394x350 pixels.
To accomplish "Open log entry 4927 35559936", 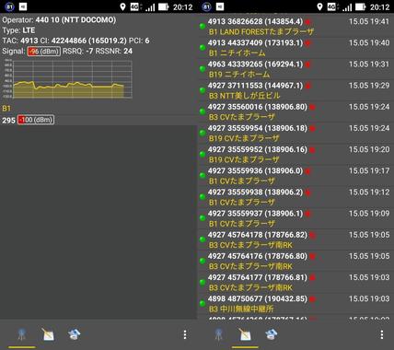I will [295, 176].
